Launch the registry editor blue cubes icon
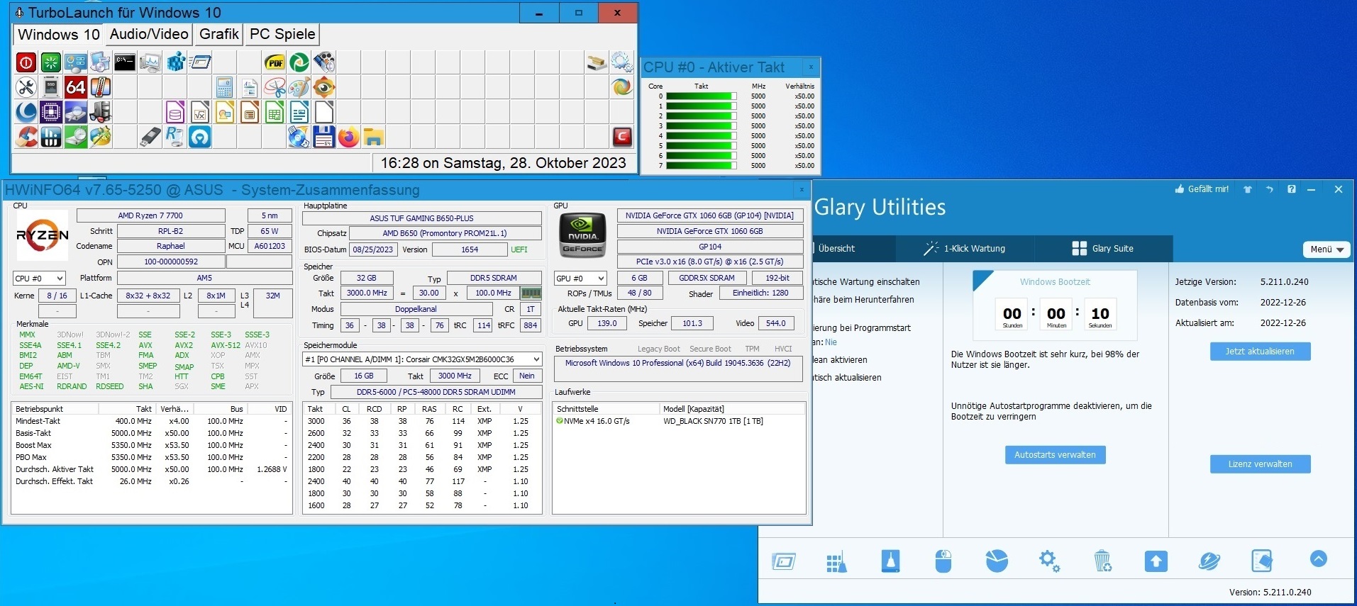 click(175, 62)
